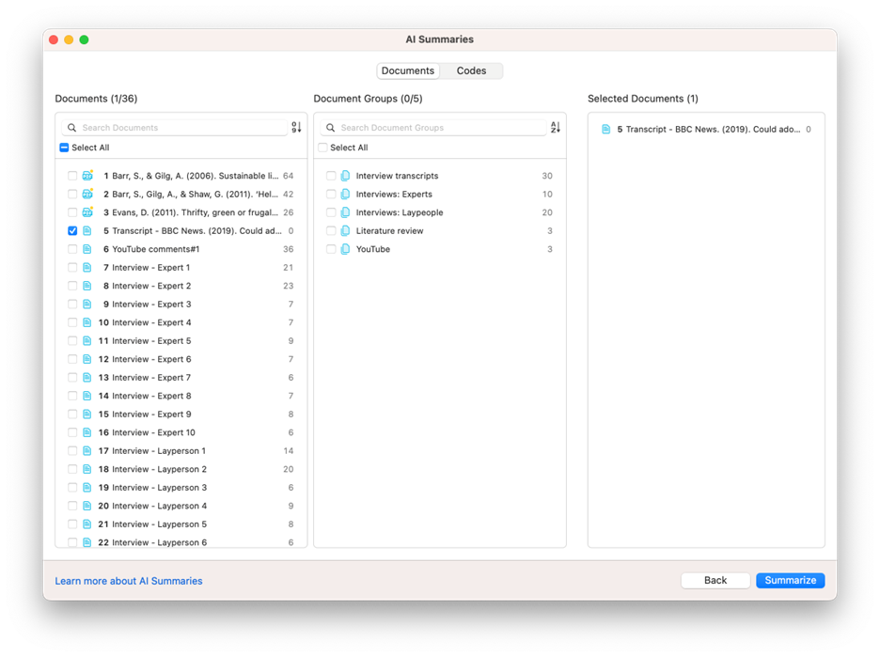Uncheck the Transcript - BBC News document
The width and height of the screenshot is (880, 657).
click(x=72, y=231)
